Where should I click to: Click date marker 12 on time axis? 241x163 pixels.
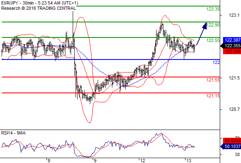143,161
